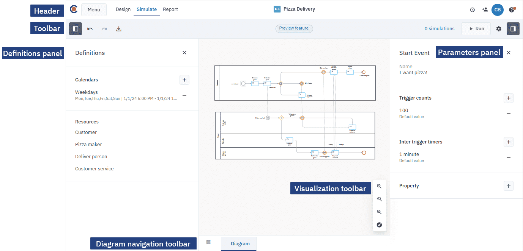Click the undo arrow in the toolbar
Screen dimensions: 523x251
pos(90,29)
